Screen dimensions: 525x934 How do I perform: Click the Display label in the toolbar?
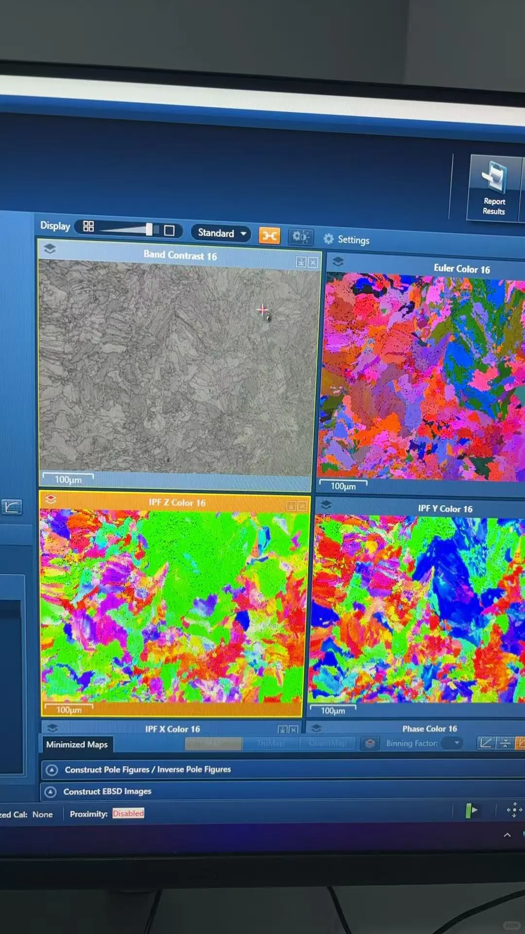pyautogui.click(x=55, y=226)
